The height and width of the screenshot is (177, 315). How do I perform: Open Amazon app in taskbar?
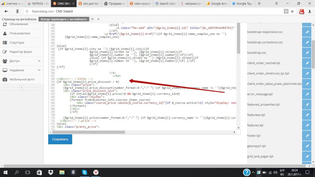(x=73, y=172)
